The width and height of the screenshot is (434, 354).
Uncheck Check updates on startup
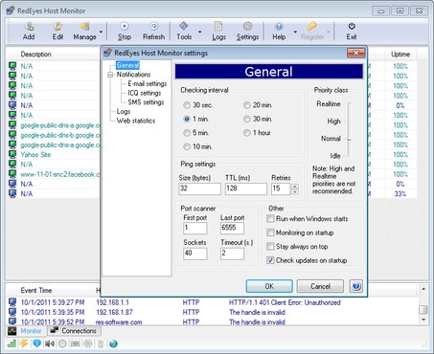(270, 260)
